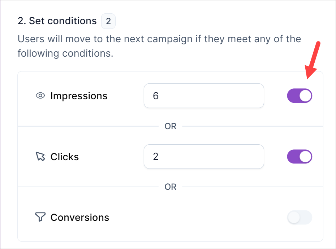Click the OR divider below Impressions
The height and width of the screenshot is (249, 336).
point(171,126)
